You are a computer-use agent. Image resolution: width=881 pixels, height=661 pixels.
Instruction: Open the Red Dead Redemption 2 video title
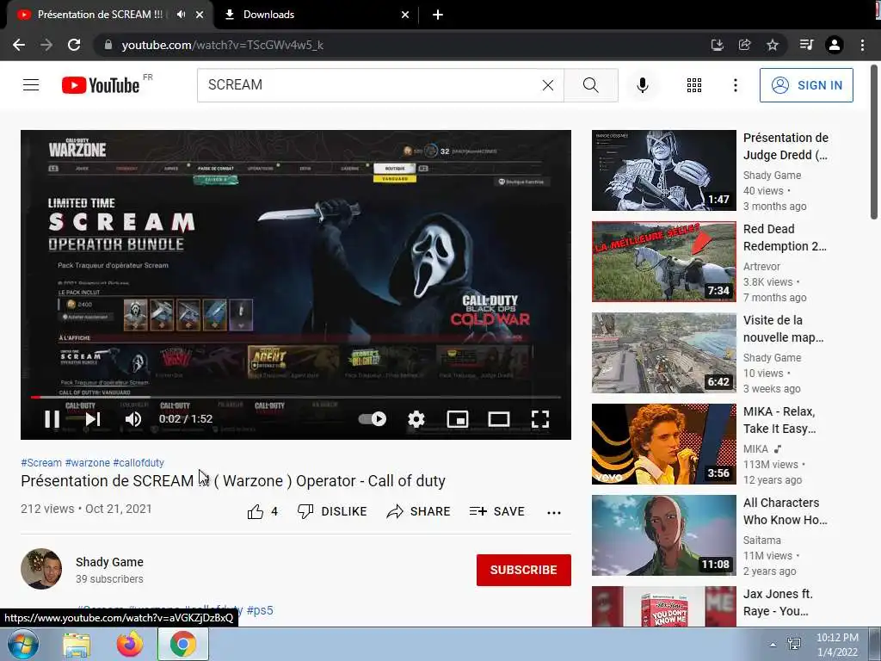click(785, 238)
